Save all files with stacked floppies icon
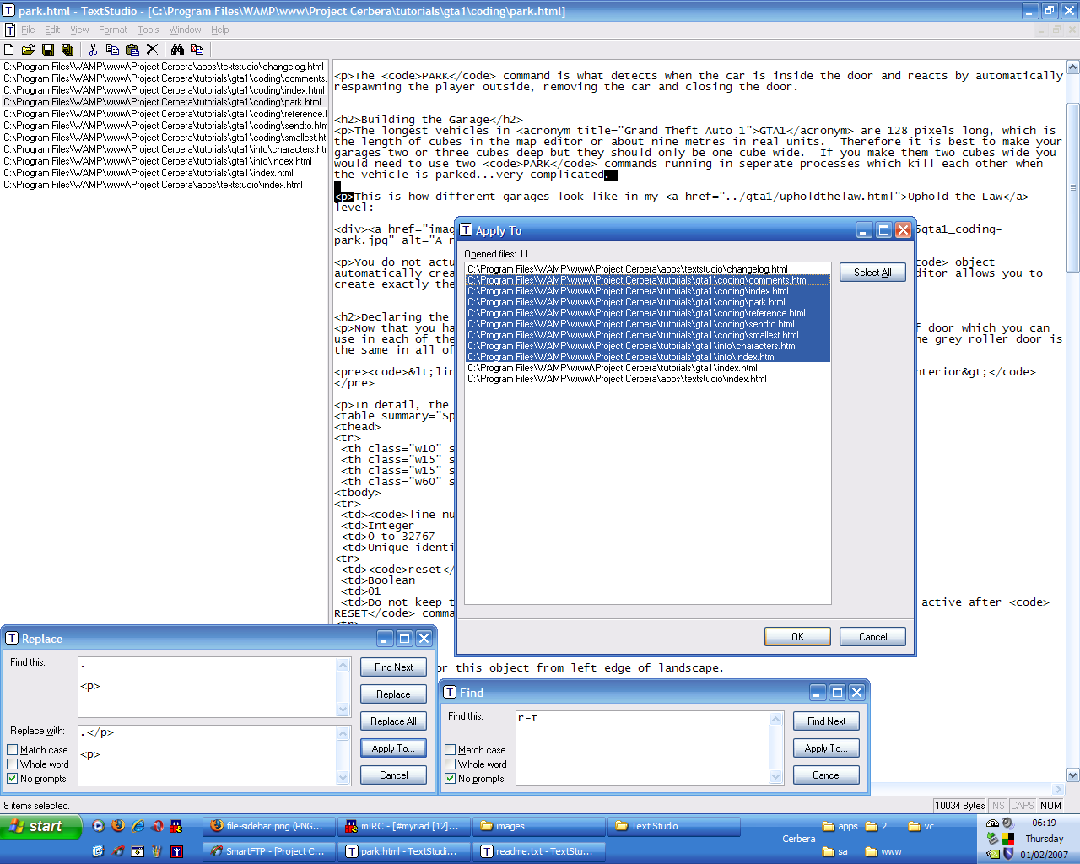1080x864 pixels. pyautogui.click(x=67, y=50)
